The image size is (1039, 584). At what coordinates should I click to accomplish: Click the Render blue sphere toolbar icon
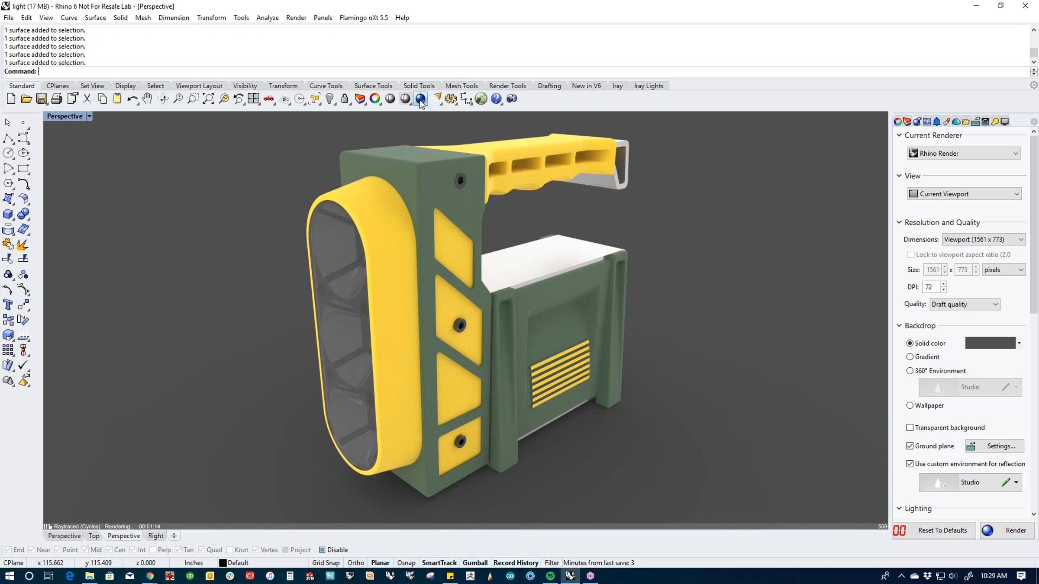tap(420, 99)
